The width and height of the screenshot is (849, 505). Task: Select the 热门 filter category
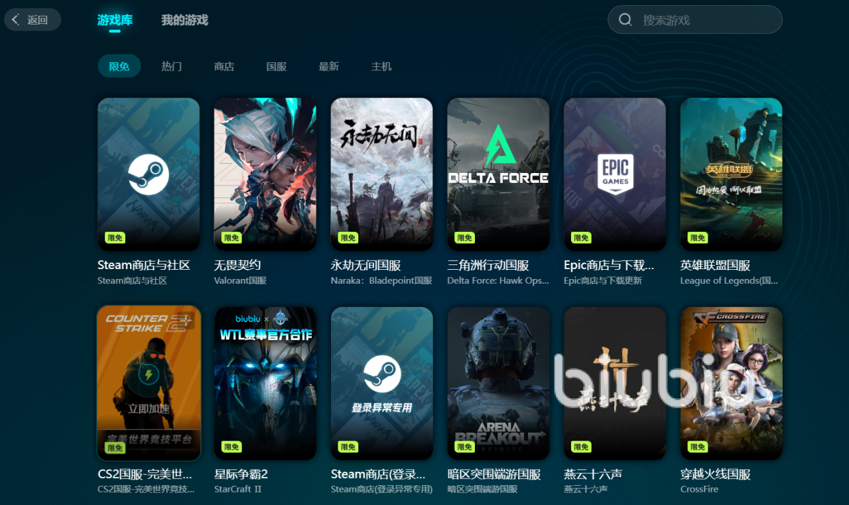pyautogui.click(x=171, y=66)
